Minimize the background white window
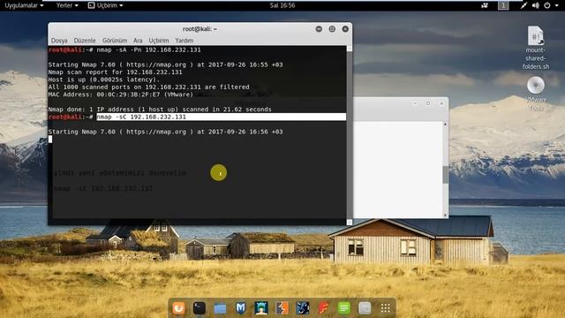 415,103
